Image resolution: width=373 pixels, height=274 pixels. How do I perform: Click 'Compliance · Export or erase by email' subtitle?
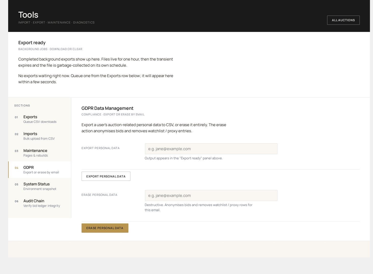(x=113, y=114)
